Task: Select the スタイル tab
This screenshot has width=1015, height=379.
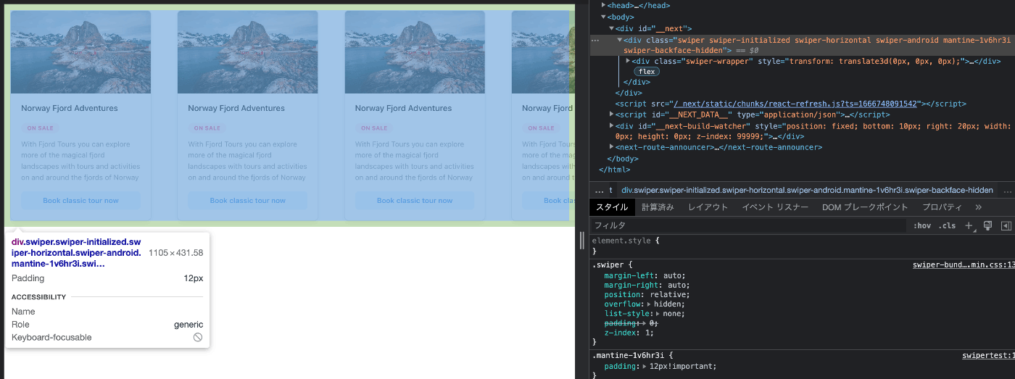Action: (x=611, y=207)
